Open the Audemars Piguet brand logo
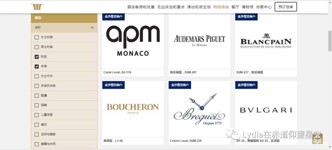 click(x=200, y=40)
